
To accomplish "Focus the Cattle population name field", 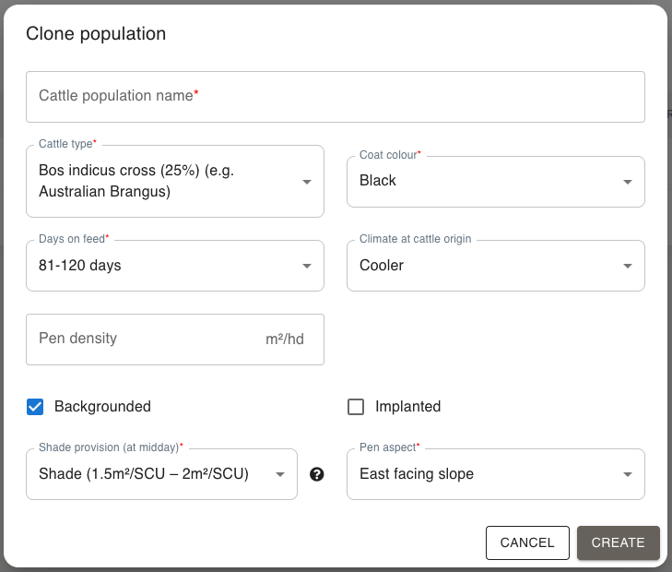I will point(335,97).
